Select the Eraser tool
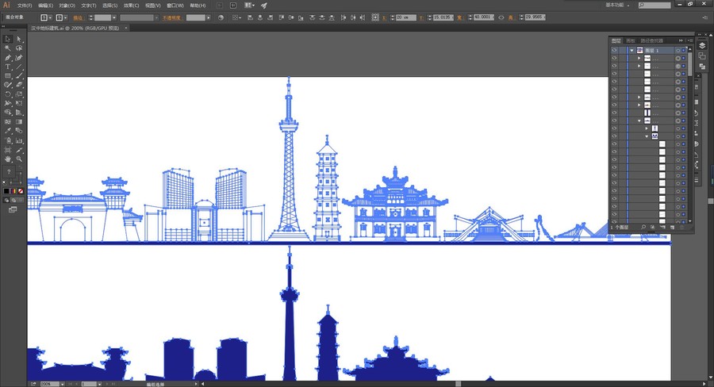Image resolution: width=714 pixels, height=387 pixels. pyautogui.click(x=19, y=85)
